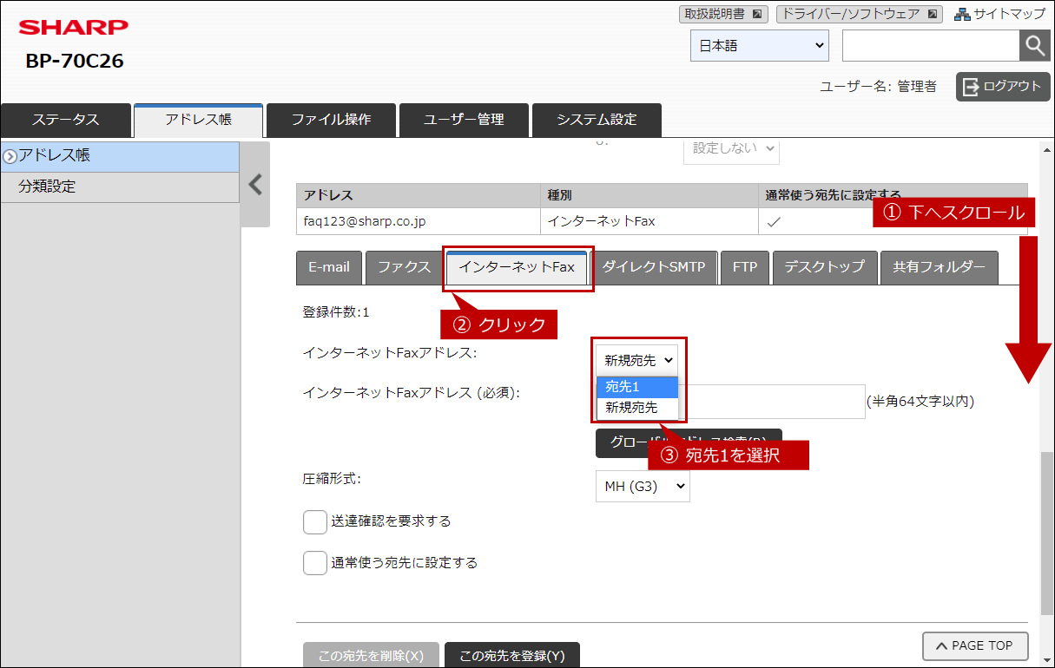Click the vertical scrollbar thumb

[1047, 534]
